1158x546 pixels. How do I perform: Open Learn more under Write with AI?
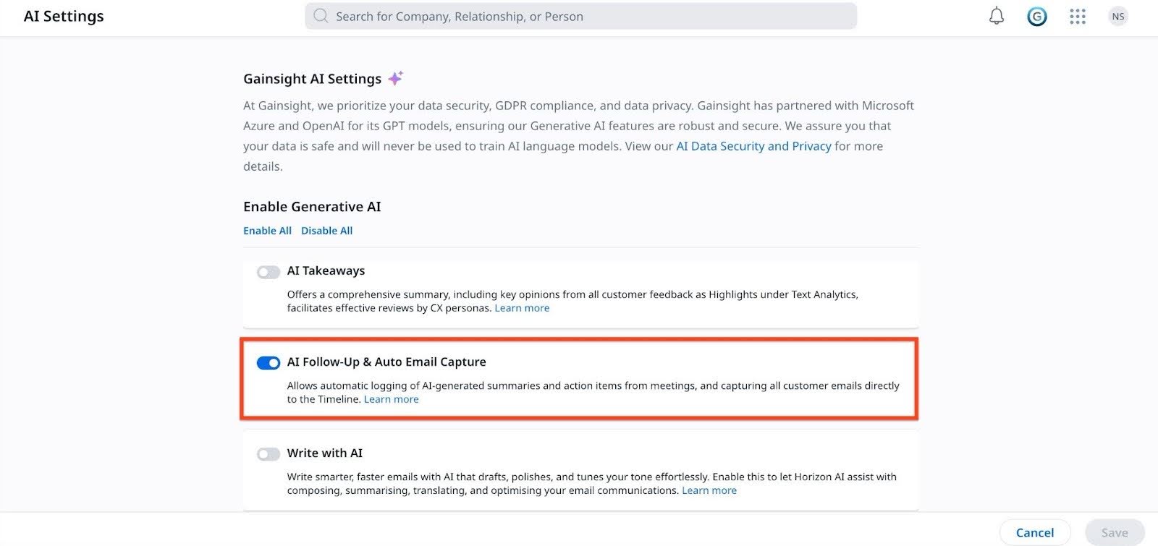(x=709, y=490)
